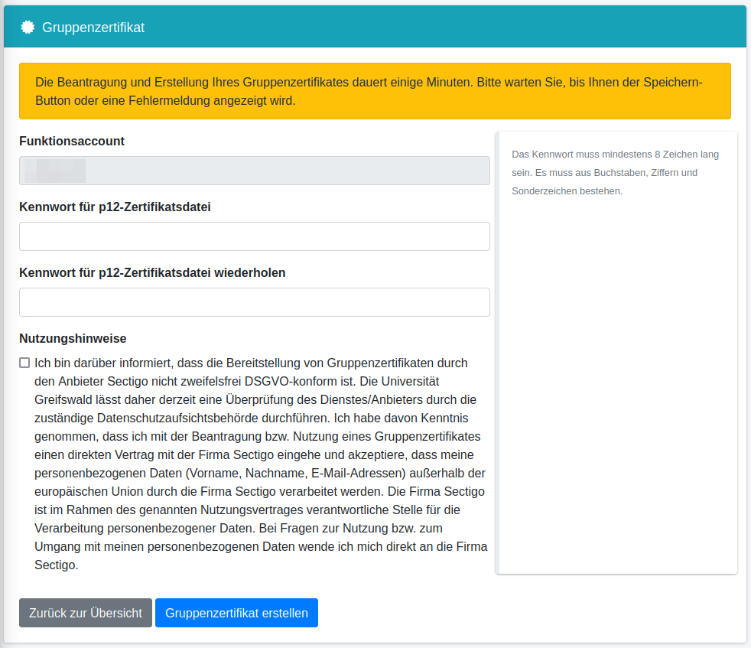This screenshot has width=751, height=648.
Task: Click the 'Kennwort für p12-Zertifikatsdatei wiederholen' label
Action: [152, 272]
